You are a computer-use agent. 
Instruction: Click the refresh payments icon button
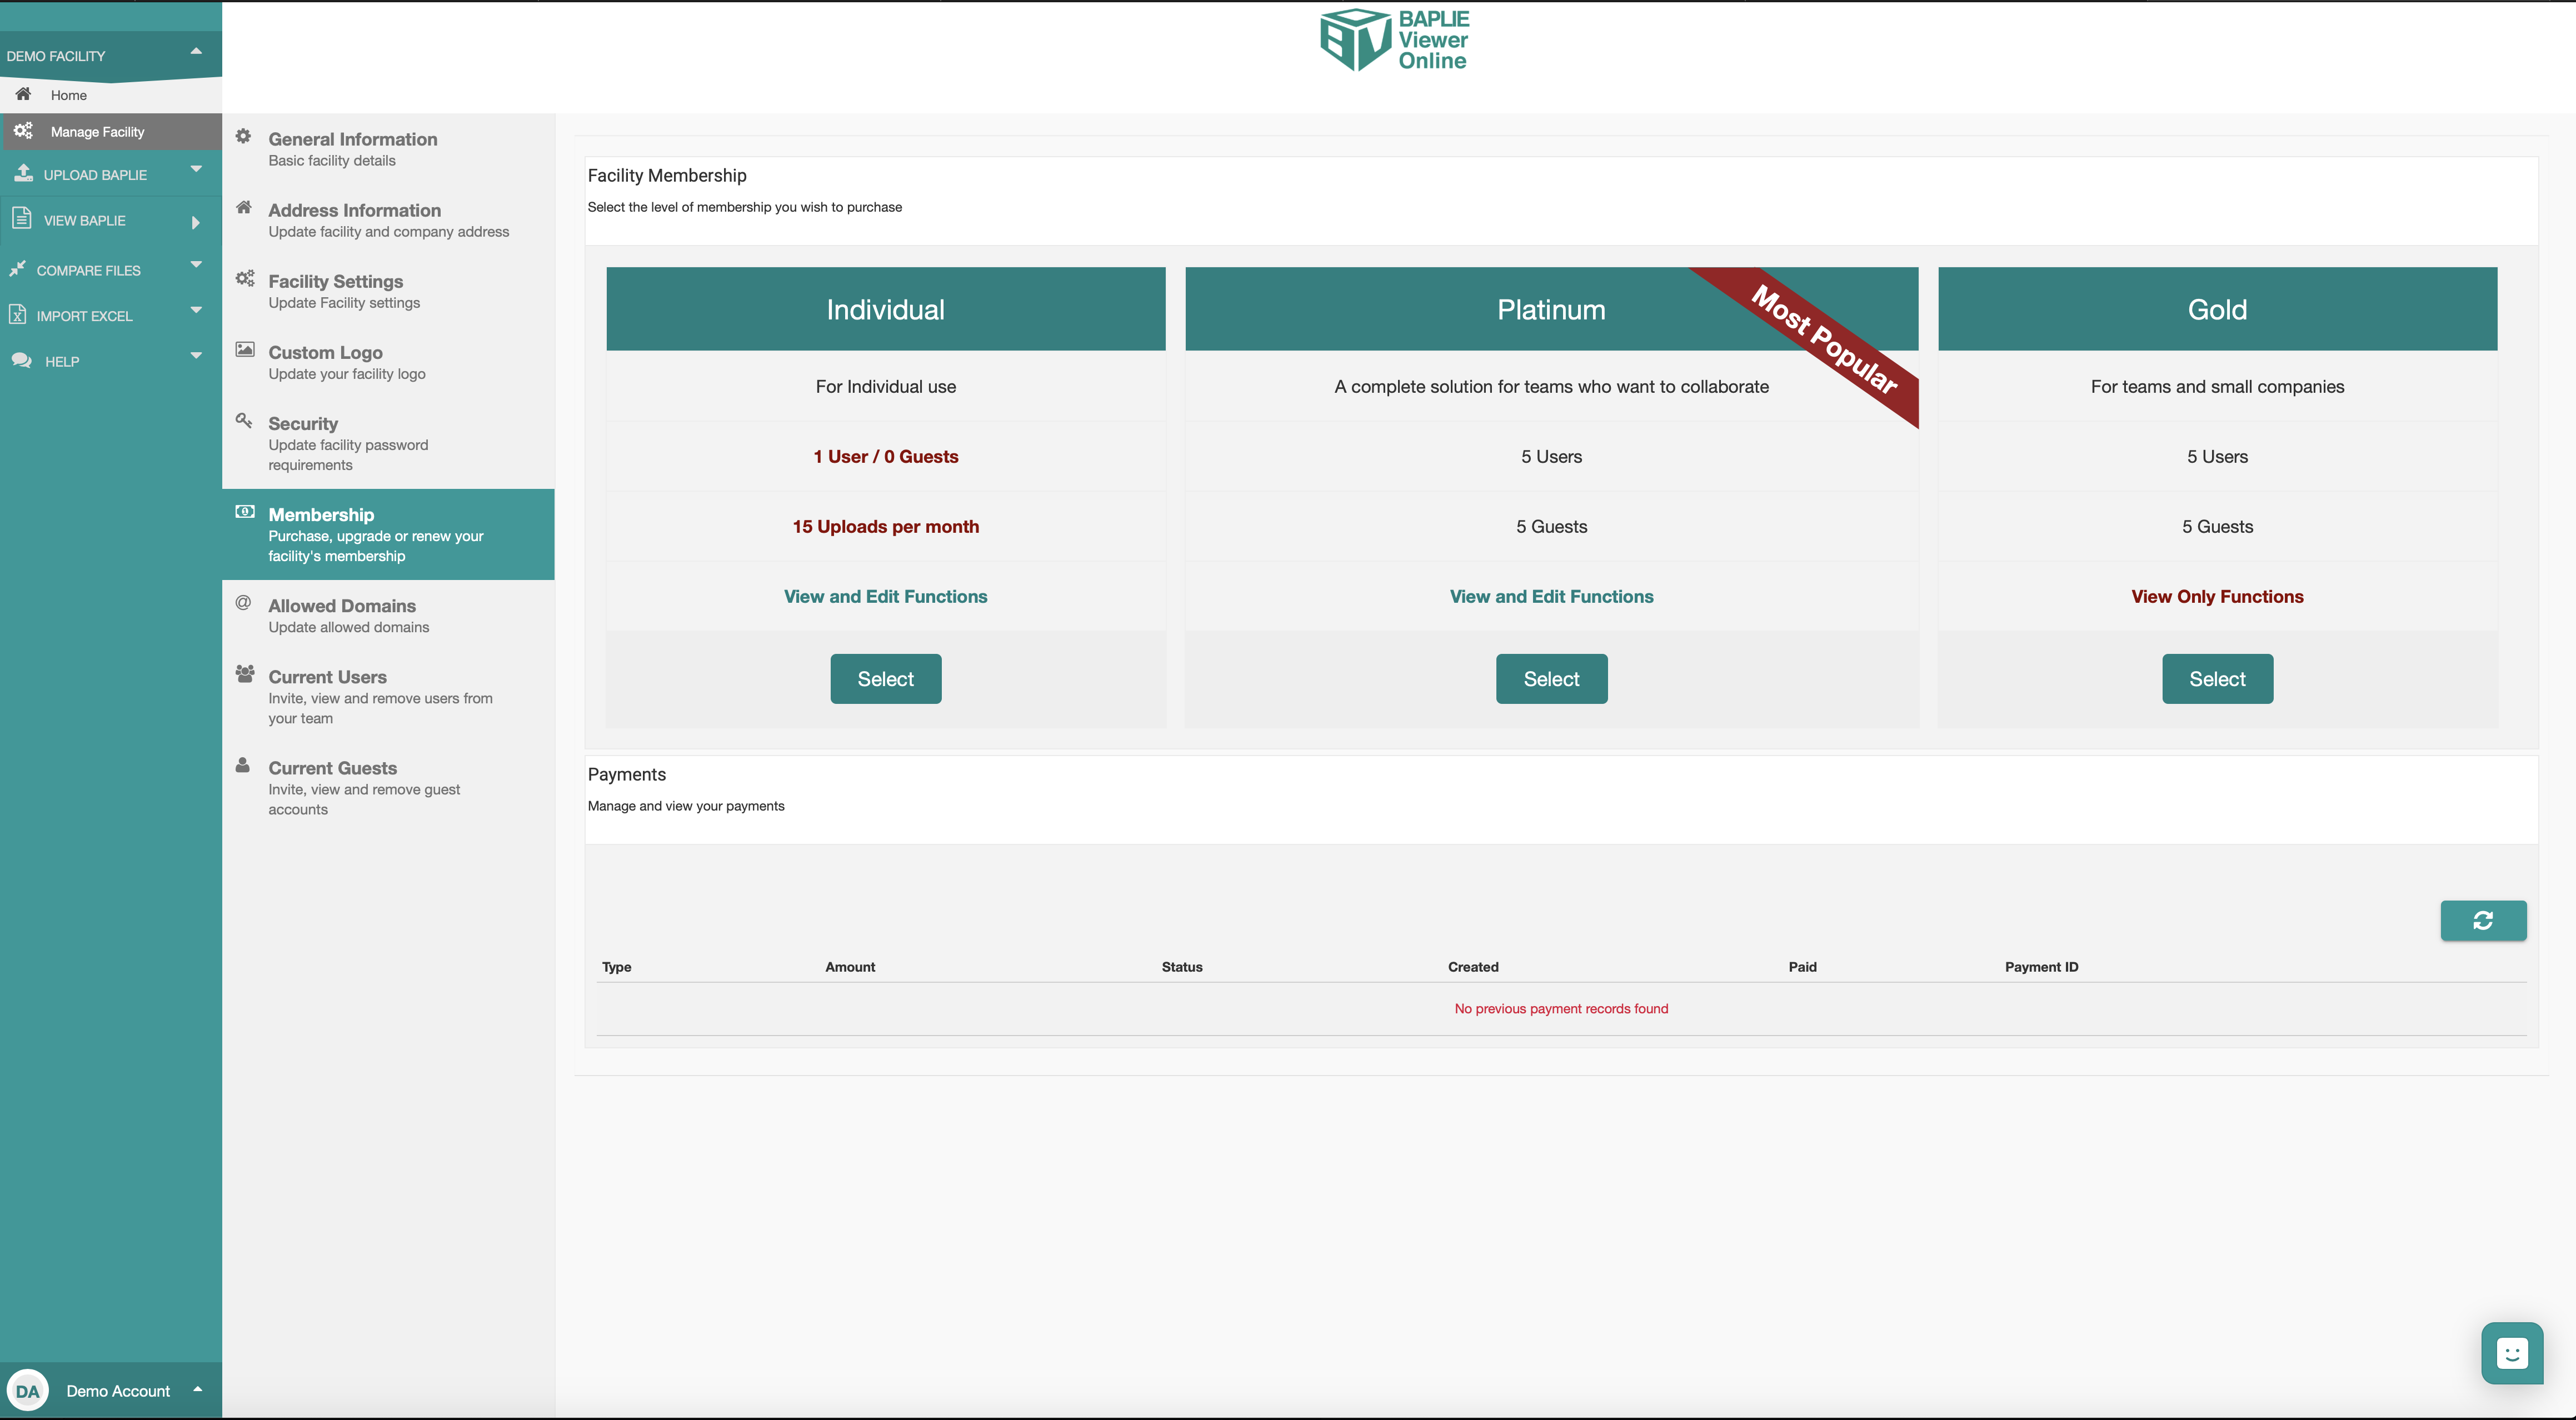click(x=2482, y=920)
